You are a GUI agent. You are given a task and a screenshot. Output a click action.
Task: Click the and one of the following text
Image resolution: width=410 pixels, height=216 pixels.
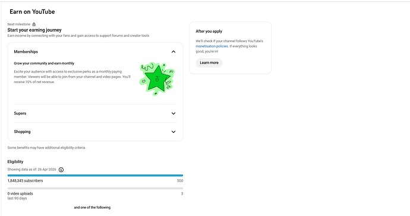pos(92,207)
